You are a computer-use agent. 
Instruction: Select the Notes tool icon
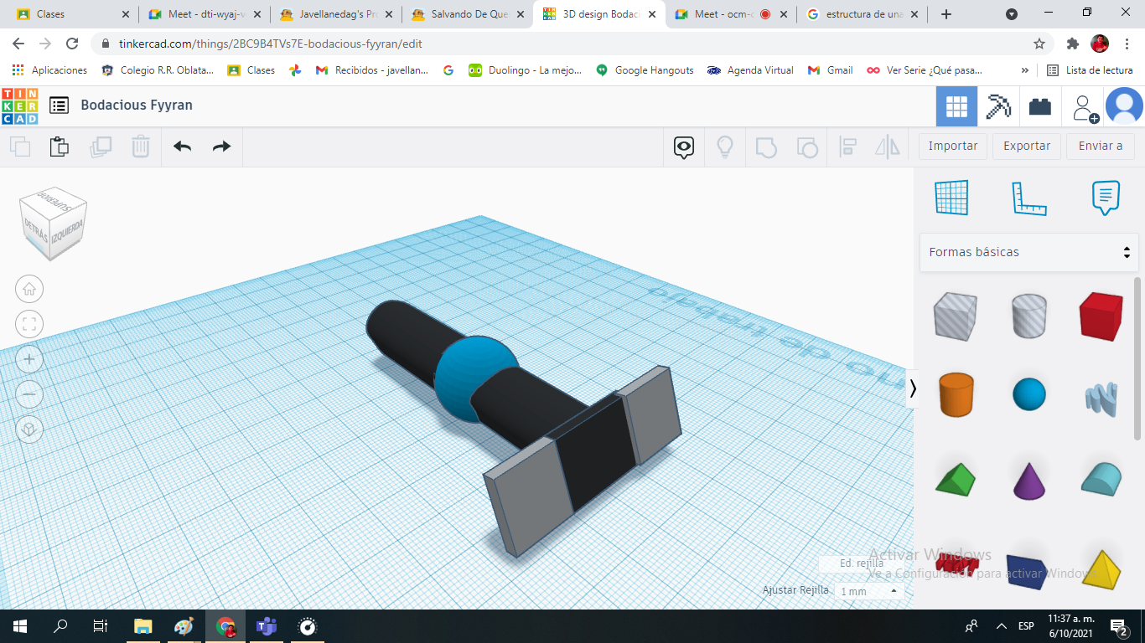coord(1106,198)
